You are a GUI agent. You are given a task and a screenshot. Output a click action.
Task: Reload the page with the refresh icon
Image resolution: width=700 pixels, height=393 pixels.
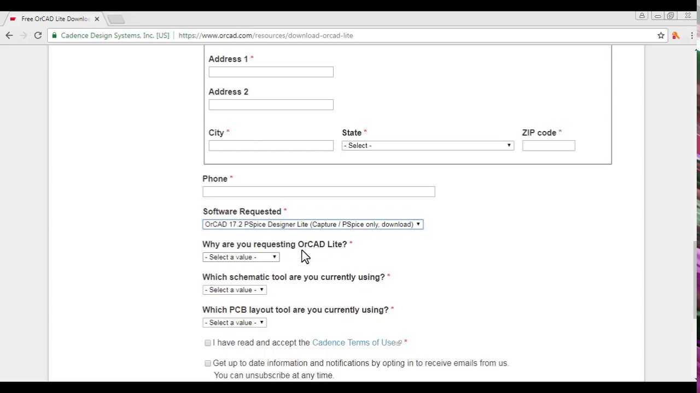(x=38, y=35)
